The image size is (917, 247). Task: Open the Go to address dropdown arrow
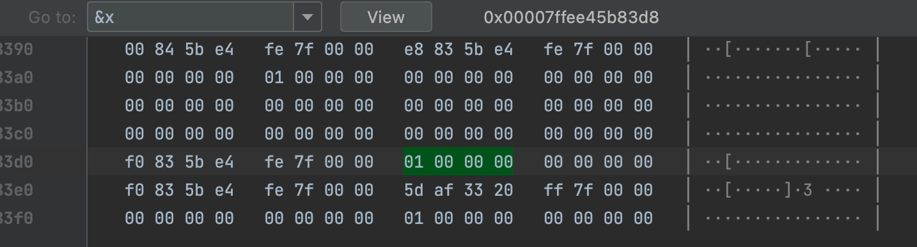click(x=308, y=17)
